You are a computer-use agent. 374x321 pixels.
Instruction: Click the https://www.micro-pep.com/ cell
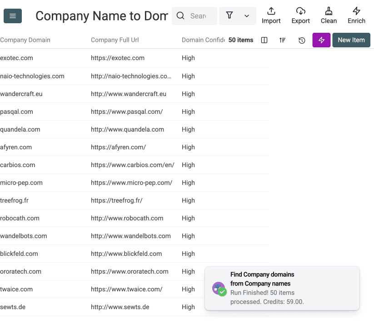131,183
